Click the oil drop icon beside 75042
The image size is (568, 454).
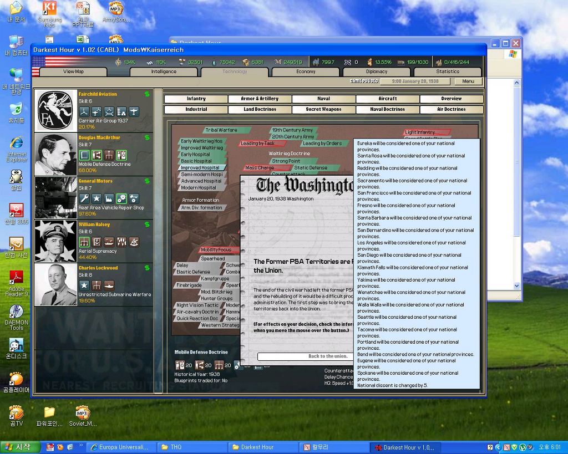214,62
